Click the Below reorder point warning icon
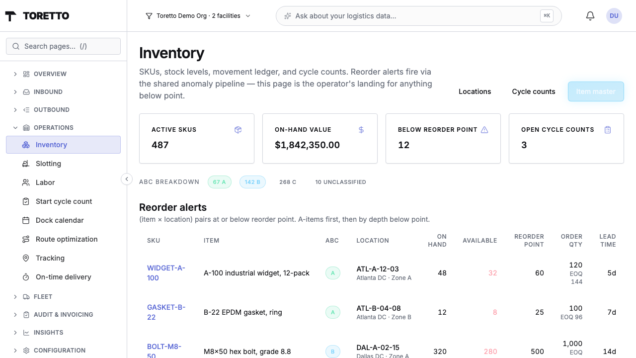 point(484,130)
